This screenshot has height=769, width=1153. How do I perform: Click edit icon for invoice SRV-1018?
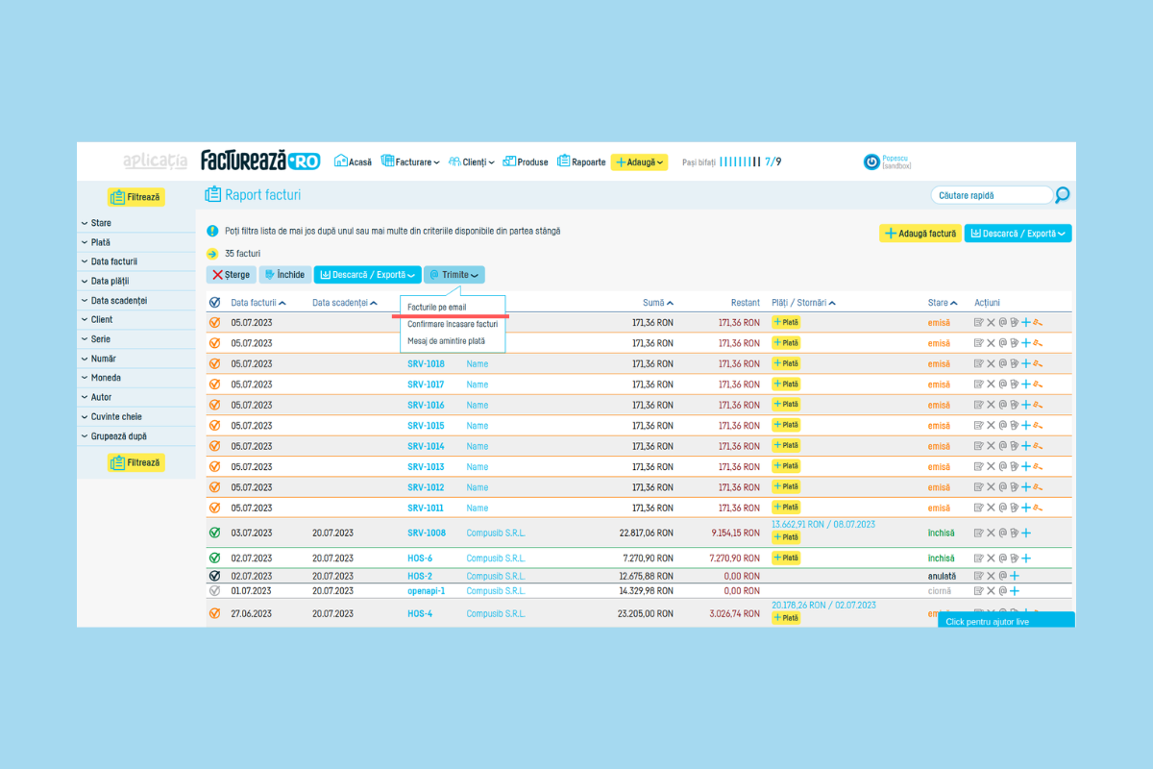tap(979, 364)
